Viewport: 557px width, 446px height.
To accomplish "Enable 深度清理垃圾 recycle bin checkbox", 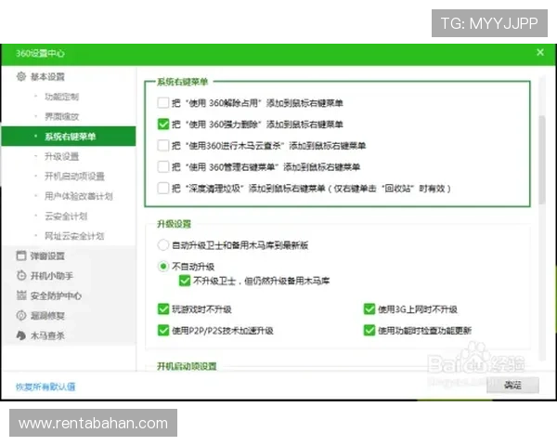I will 163,188.
